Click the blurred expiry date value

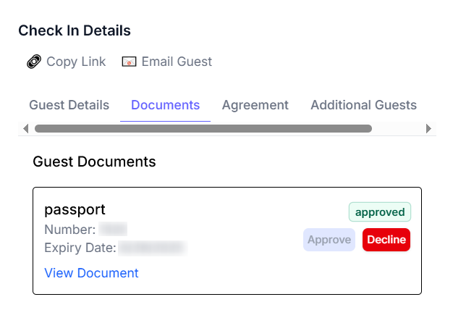pyautogui.click(x=152, y=248)
